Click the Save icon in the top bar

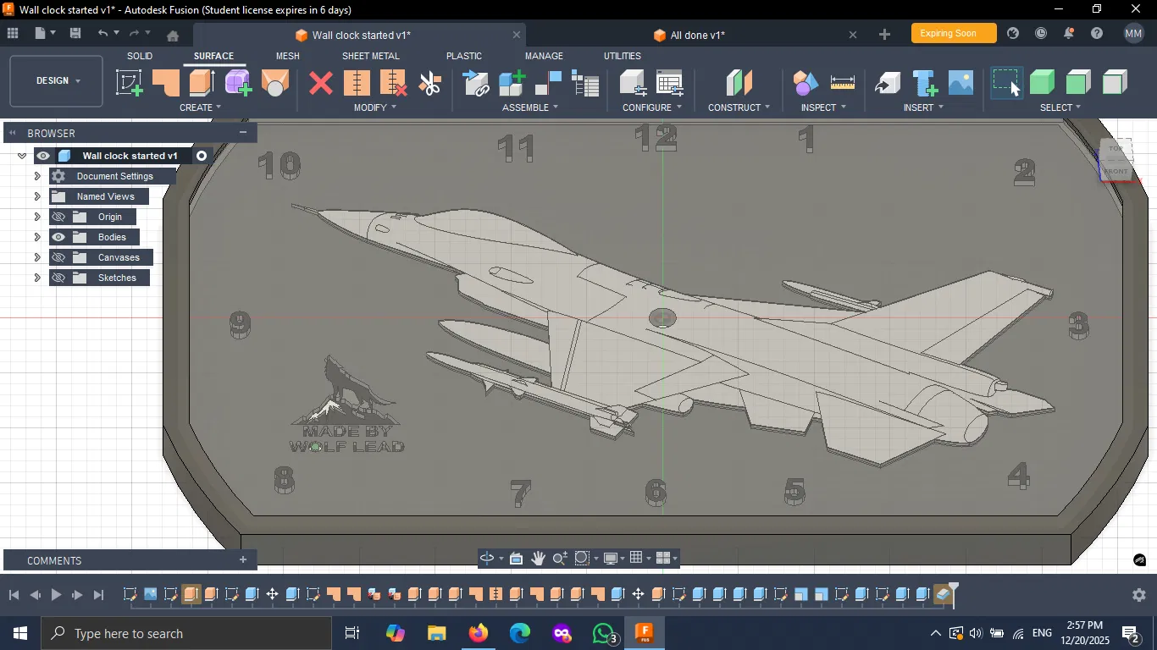(75, 34)
